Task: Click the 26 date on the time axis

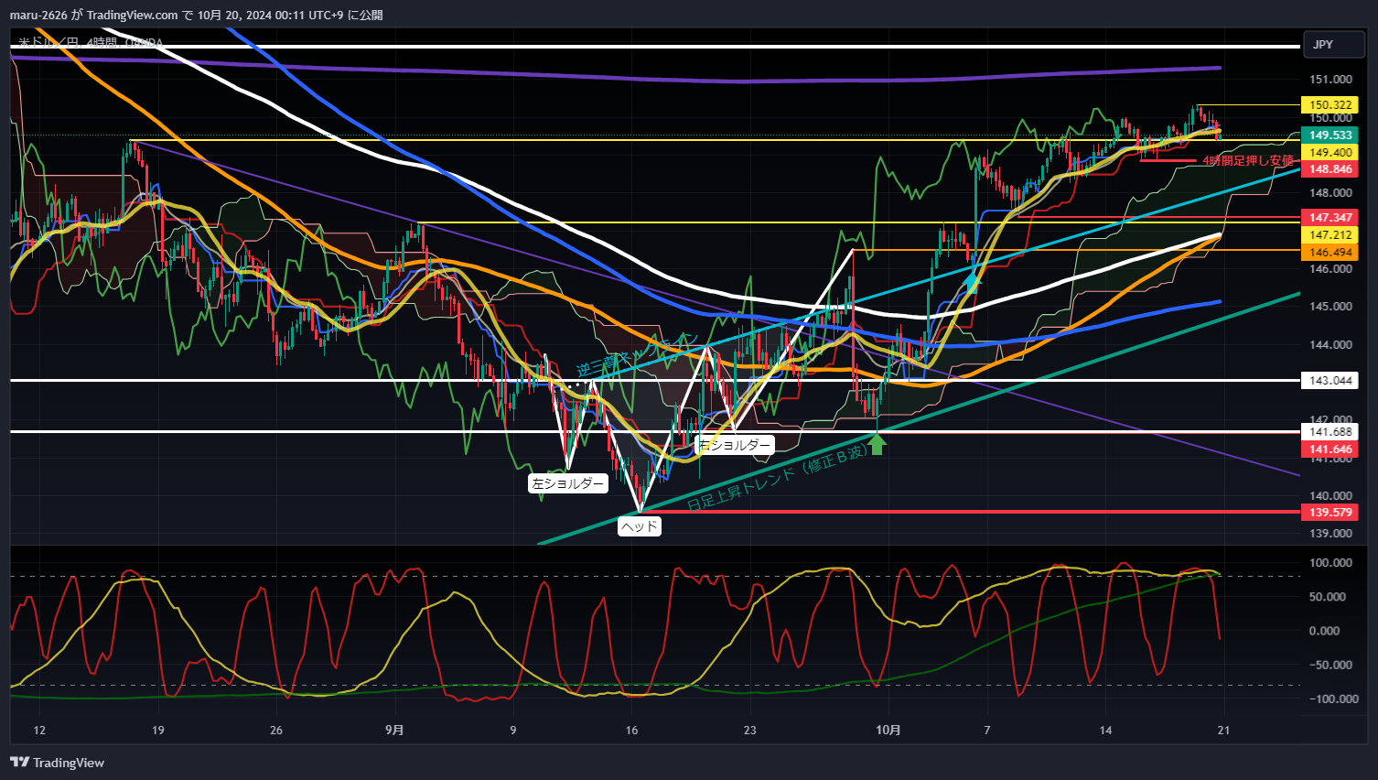Action: (x=276, y=731)
